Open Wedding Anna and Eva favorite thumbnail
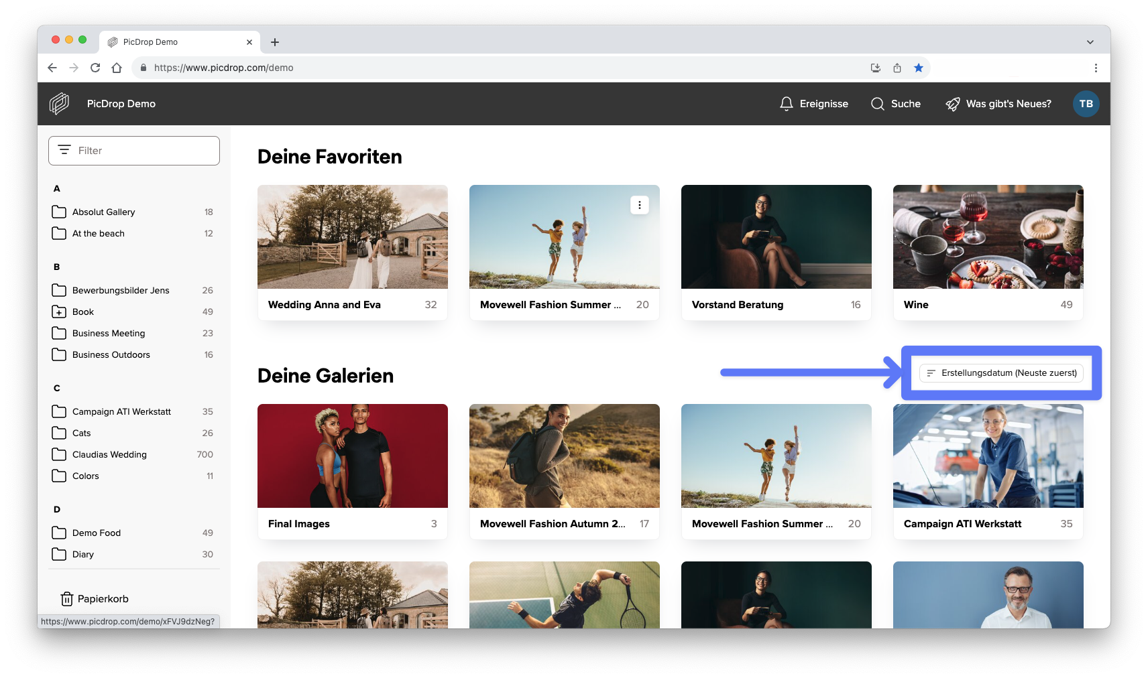Screen dimensions: 1148x678 (353, 237)
